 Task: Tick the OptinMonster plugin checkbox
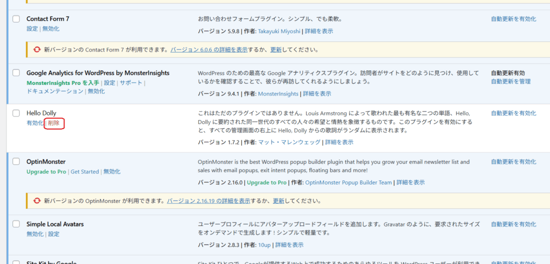tap(16, 162)
